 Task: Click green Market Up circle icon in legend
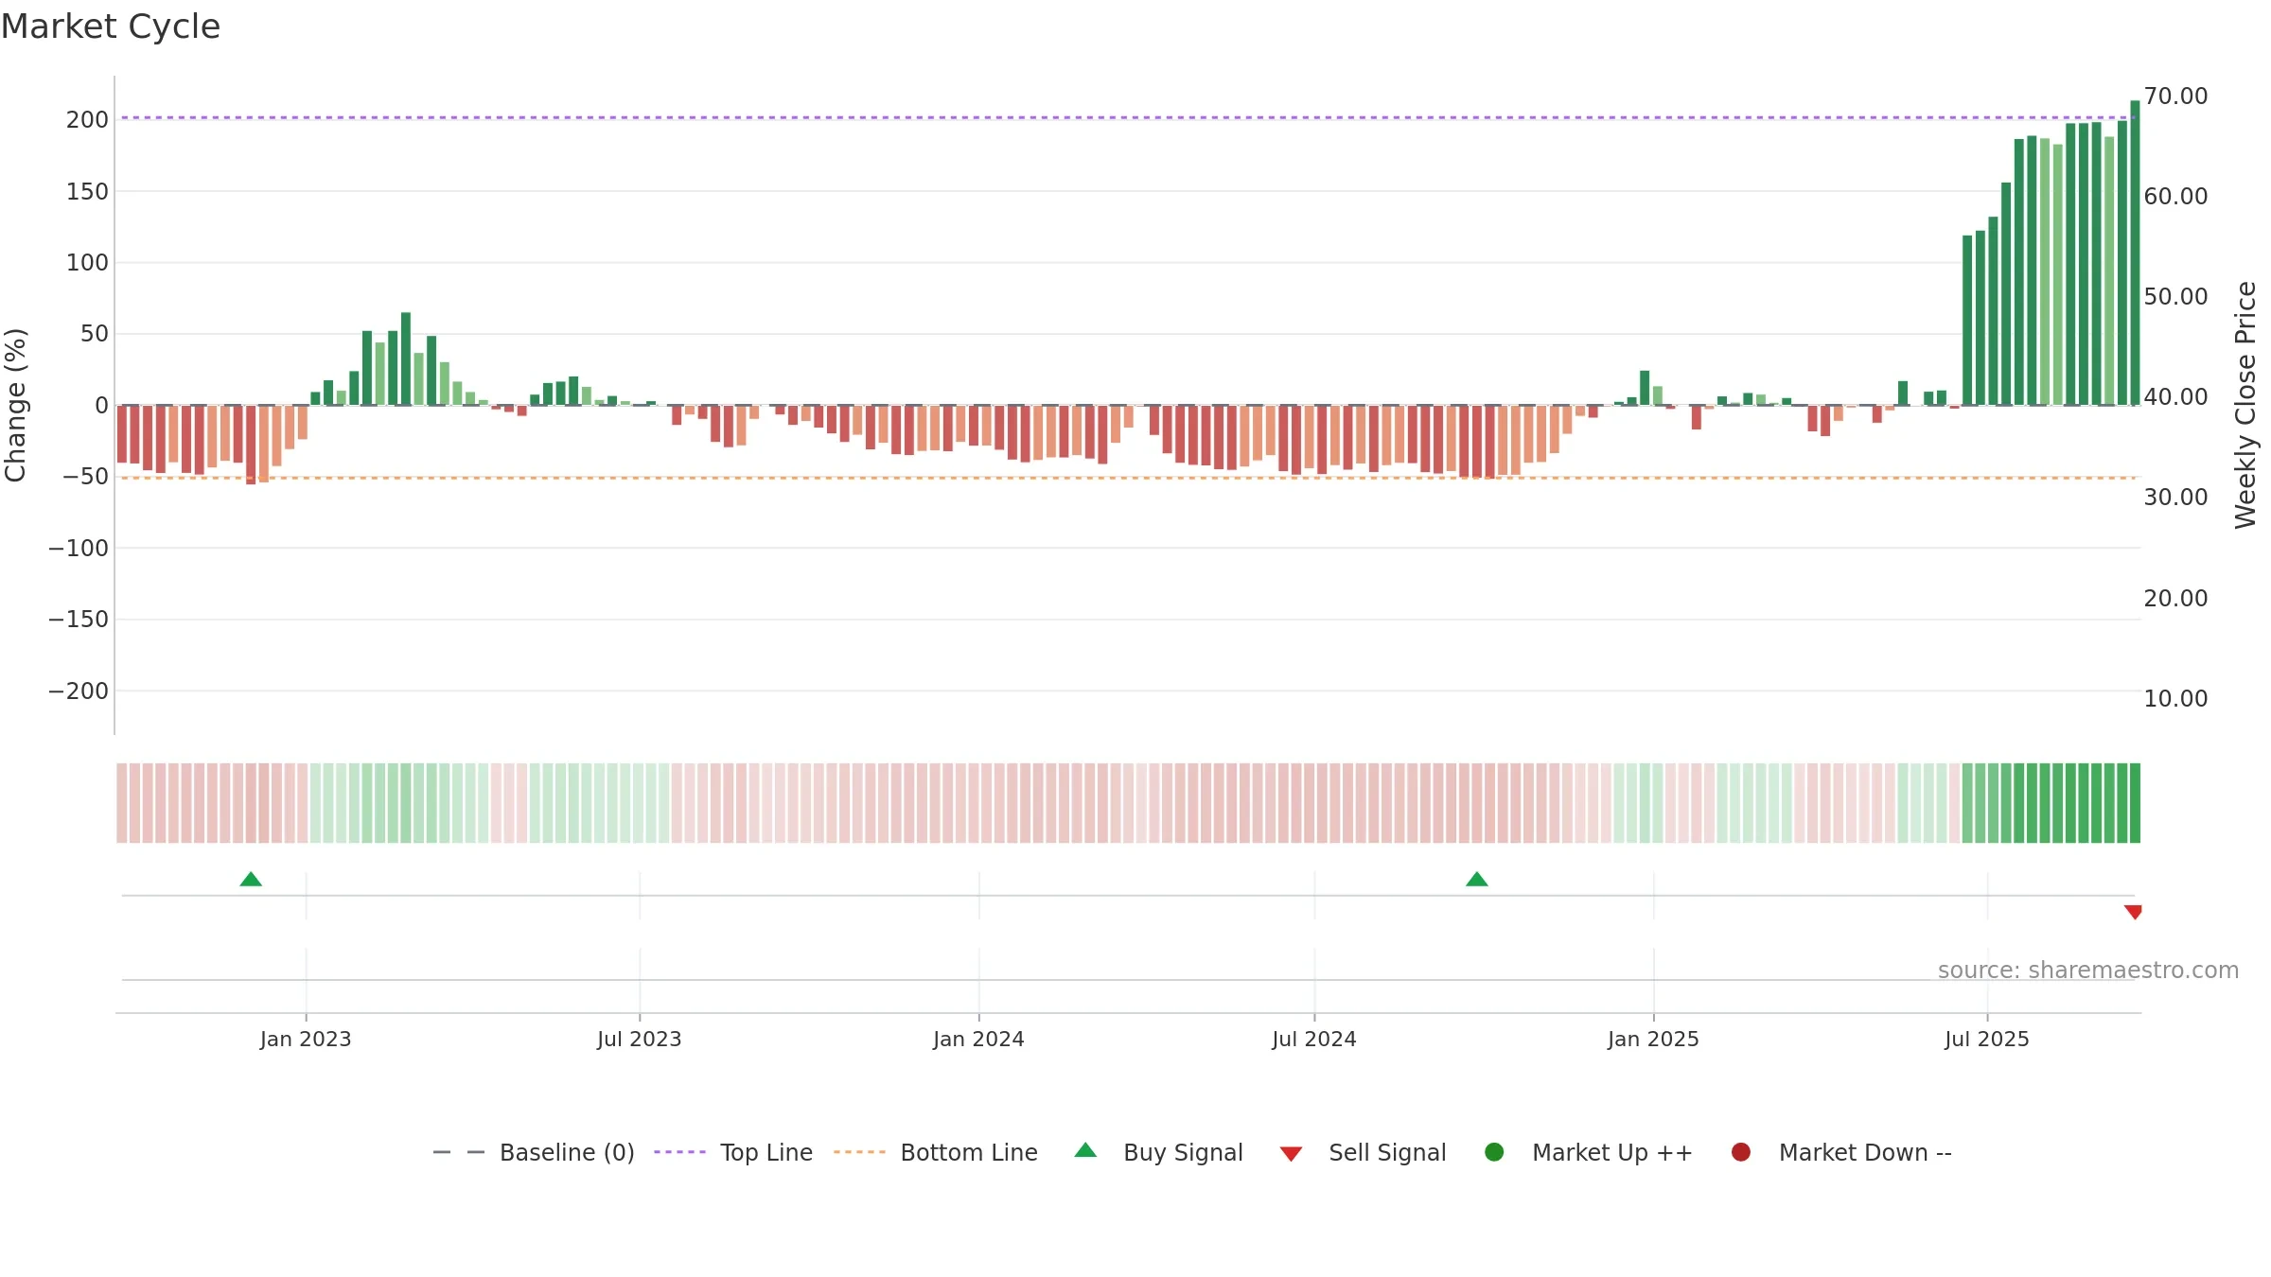tap(1494, 1152)
